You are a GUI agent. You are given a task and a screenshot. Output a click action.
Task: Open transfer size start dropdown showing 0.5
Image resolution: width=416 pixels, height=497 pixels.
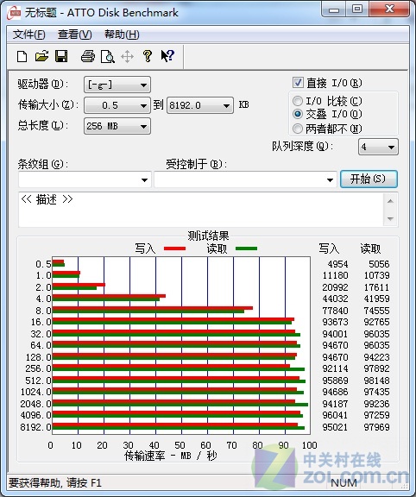click(x=117, y=105)
